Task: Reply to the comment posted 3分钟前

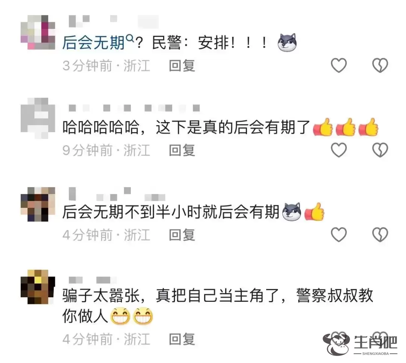Action: pyautogui.click(x=182, y=66)
